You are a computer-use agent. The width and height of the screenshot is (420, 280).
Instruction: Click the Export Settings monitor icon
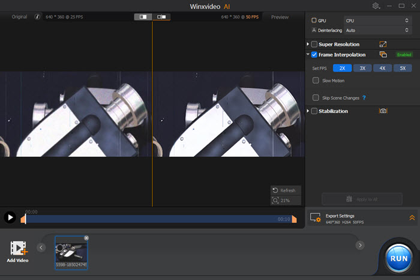315,218
